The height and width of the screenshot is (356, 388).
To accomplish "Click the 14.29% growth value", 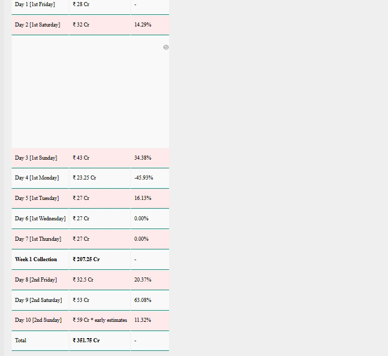I will coord(143,25).
